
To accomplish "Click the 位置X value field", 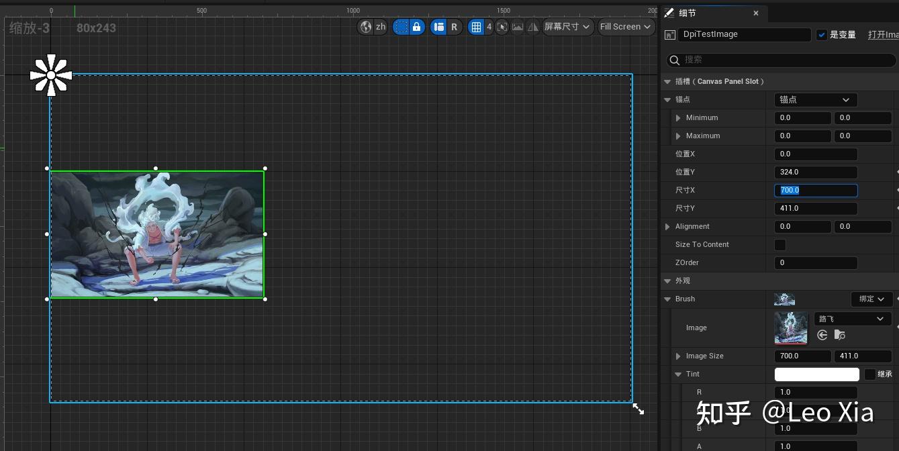I will (x=816, y=154).
